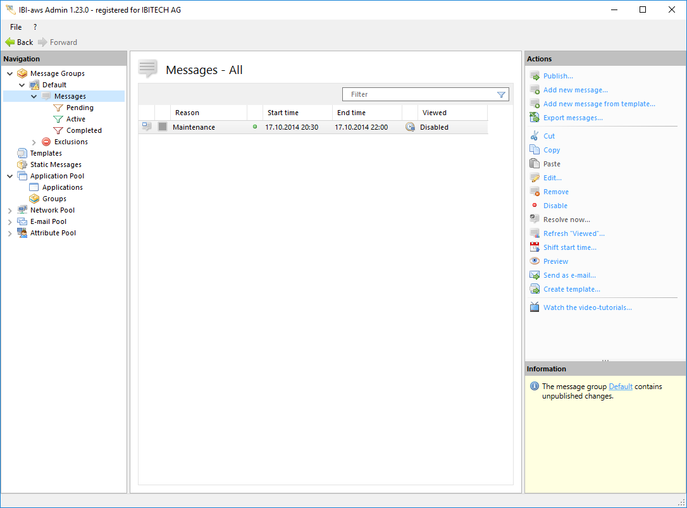
Task: Click the filter funnel icon in Filter box
Action: point(501,94)
